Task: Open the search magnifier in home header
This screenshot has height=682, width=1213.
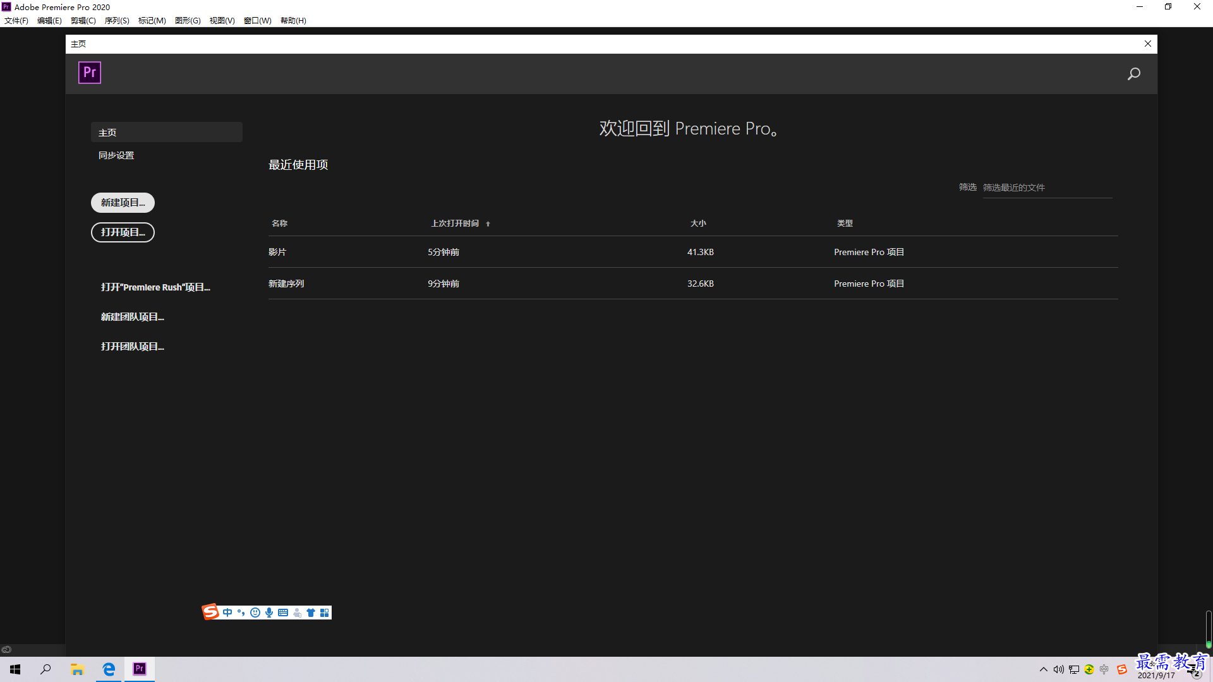Action: 1134,74
